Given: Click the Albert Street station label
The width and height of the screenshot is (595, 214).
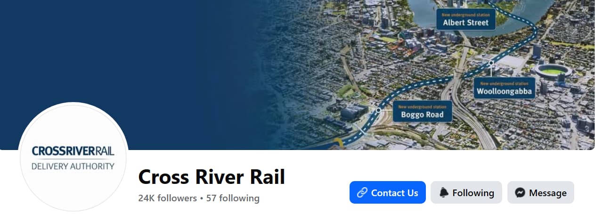Looking at the screenshot, I should click(466, 19).
